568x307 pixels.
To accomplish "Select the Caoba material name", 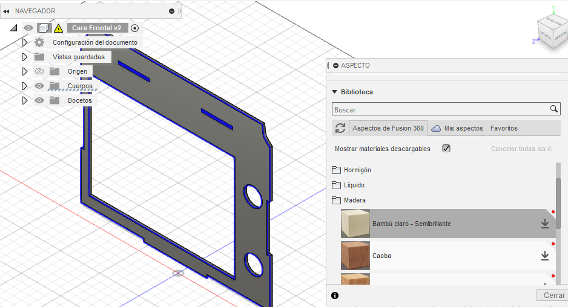I will tap(381, 256).
